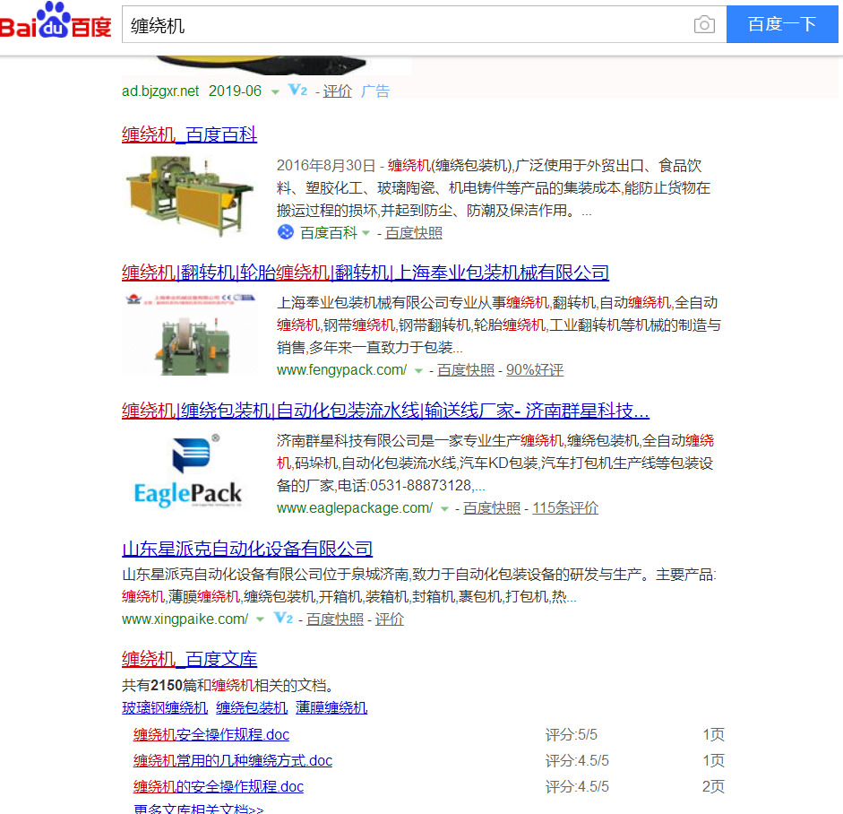843x814 pixels.
Task: Click the 90%好评 rating link
Action: click(x=535, y=370)
